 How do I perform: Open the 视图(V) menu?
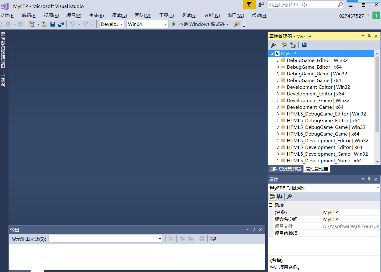tap(51, 15)
